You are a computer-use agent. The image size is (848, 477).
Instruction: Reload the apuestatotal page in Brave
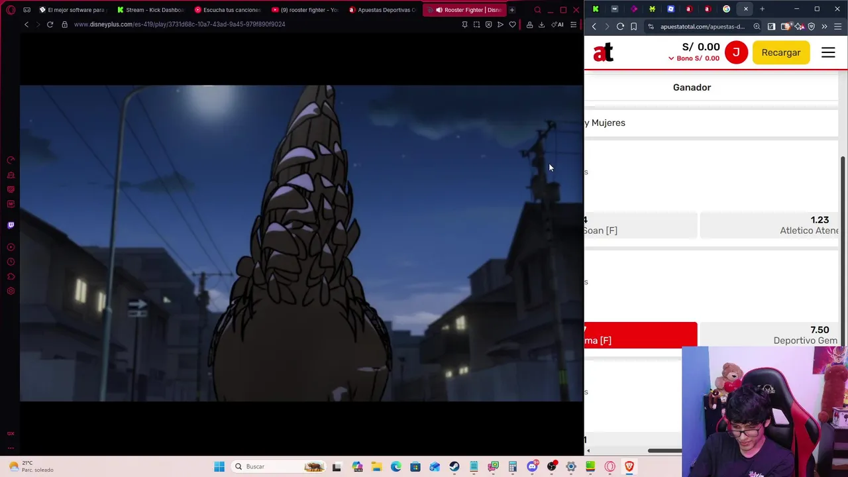click(620, 26)
